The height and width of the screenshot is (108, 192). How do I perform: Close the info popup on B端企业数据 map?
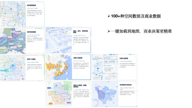pos(114,66)
